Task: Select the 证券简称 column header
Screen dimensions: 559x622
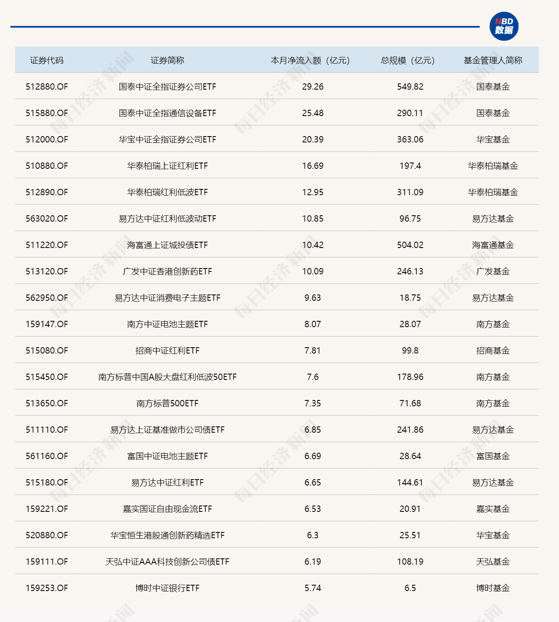Action: (x=167, y=60)
